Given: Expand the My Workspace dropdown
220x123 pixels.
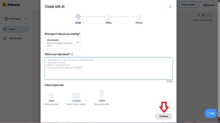Looking at the screenshot, I should (x=16, y=19).
